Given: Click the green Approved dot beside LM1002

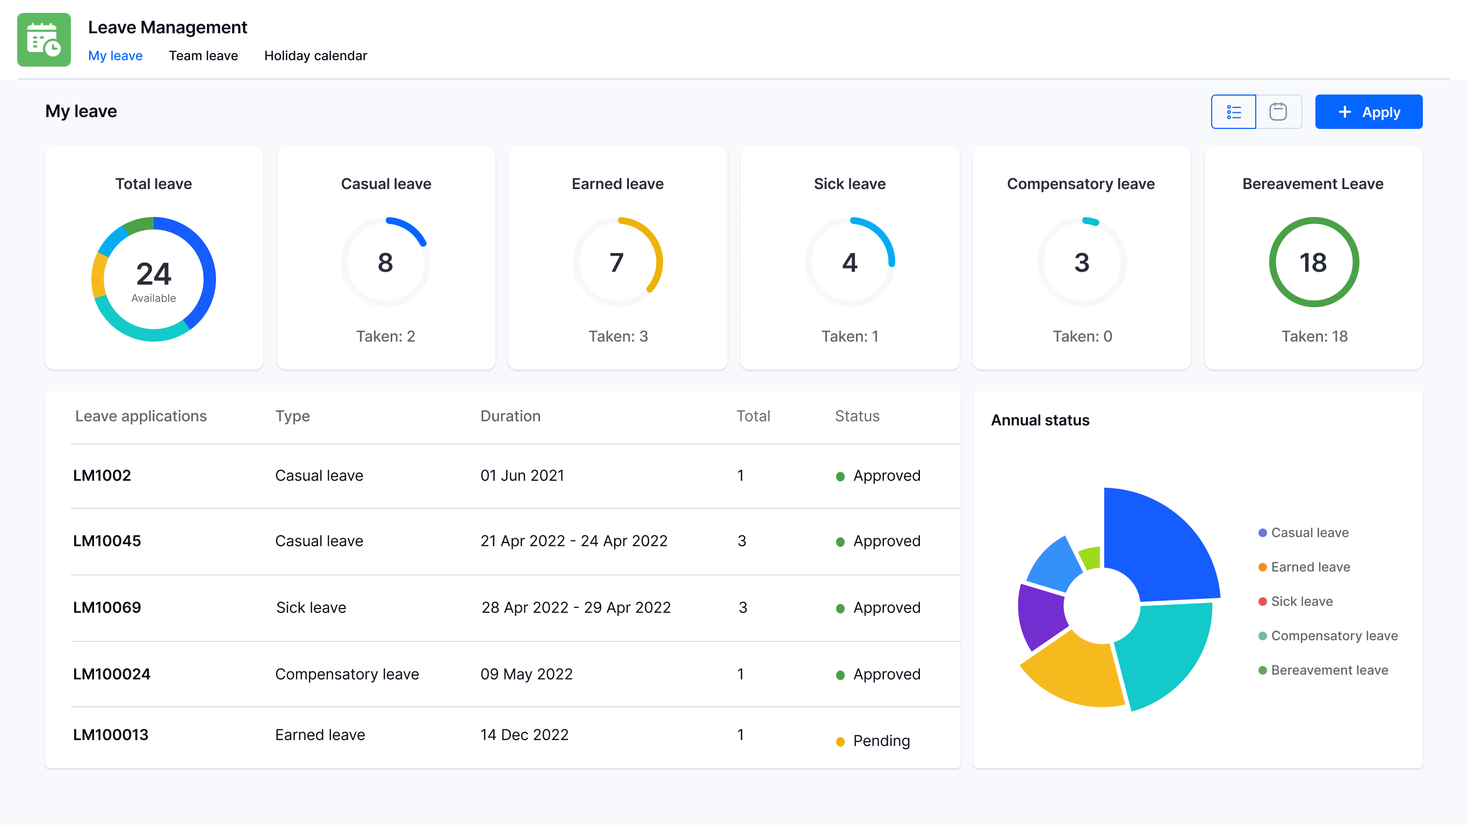Looking at the screenshot, I should (x=839, y=476).
